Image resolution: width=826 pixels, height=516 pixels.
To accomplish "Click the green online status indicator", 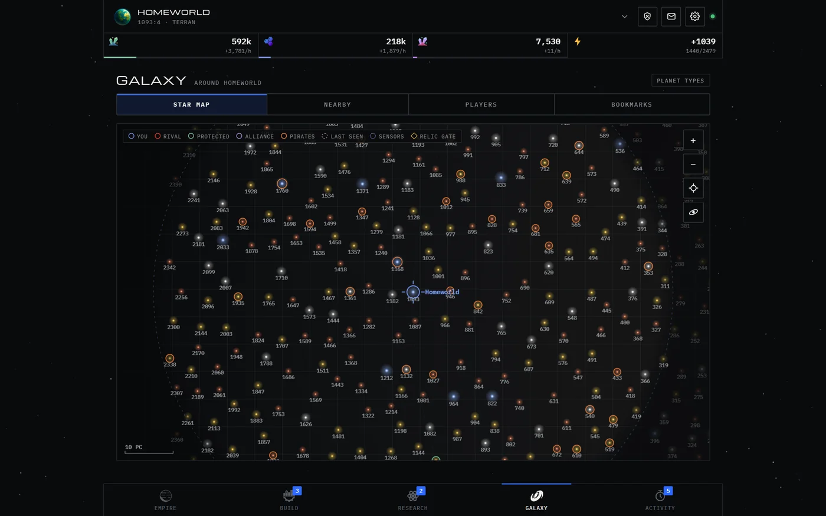I will pyautogui.click(x=713, y=17).
